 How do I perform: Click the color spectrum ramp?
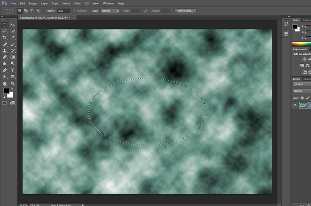pyautogui.click(x=302, y=44)
